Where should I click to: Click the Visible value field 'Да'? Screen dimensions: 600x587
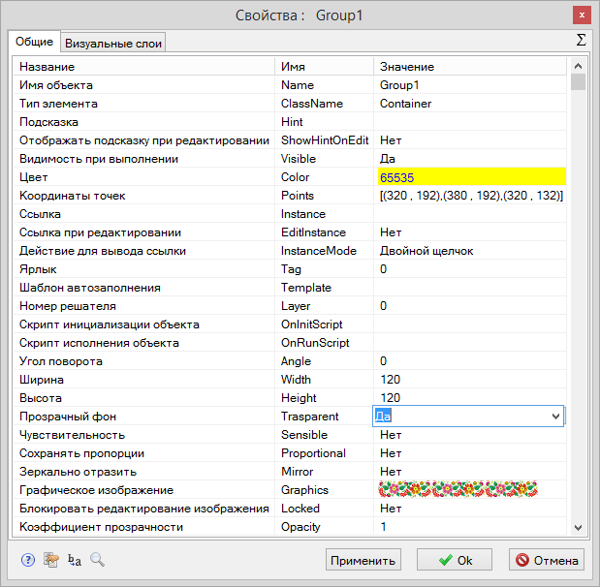(x=470, y=159)
